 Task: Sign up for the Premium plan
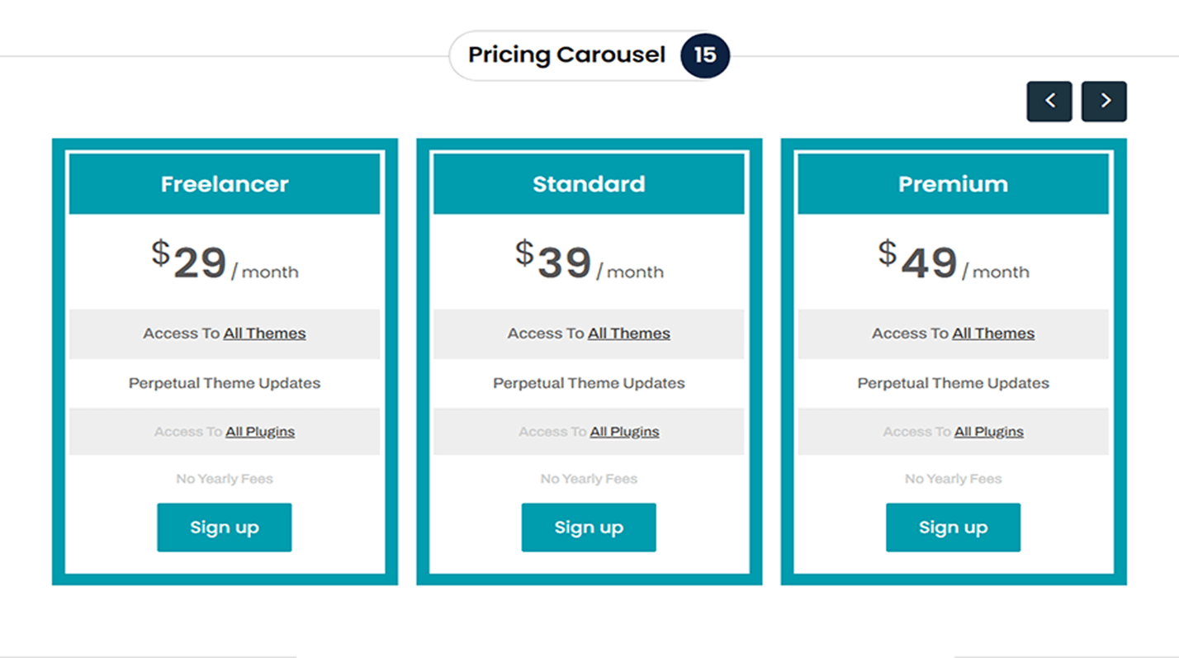click(953, 528)
